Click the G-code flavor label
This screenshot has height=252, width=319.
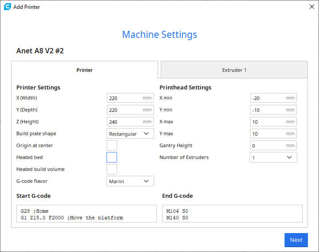click(32, 181)
